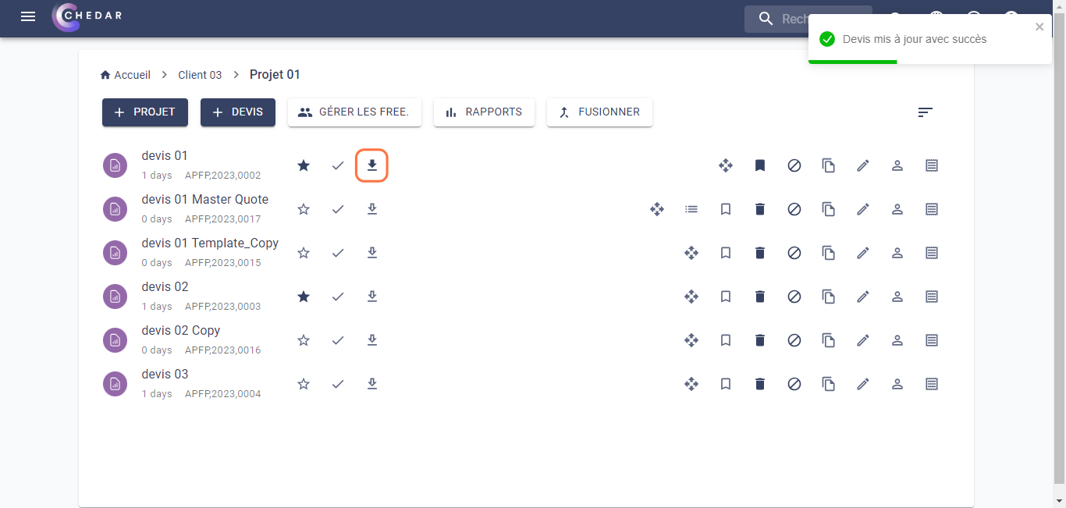The image size is (1066, 508).
Task: Toggle favorite star for devis 01 Master Quote
Action: [304, 209]
